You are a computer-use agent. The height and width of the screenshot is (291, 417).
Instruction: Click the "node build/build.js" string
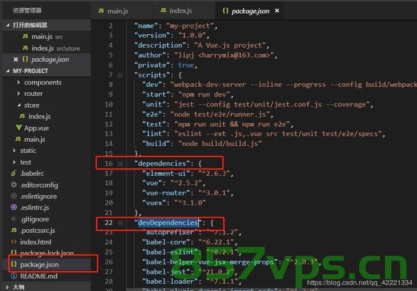[220, 144]
